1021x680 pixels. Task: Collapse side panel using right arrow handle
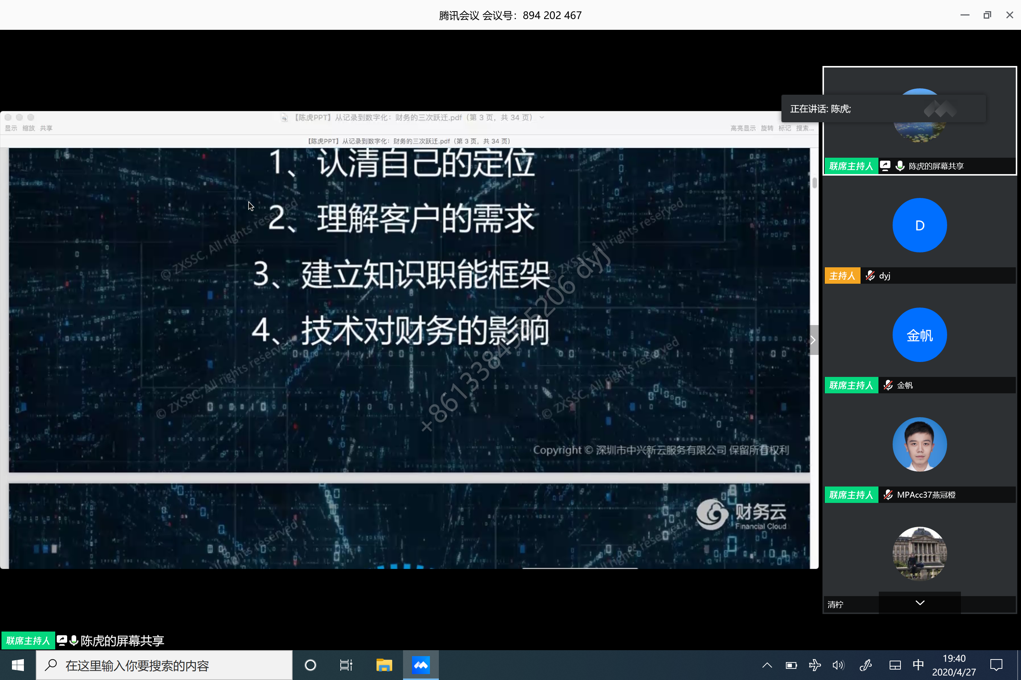(813, 340)
